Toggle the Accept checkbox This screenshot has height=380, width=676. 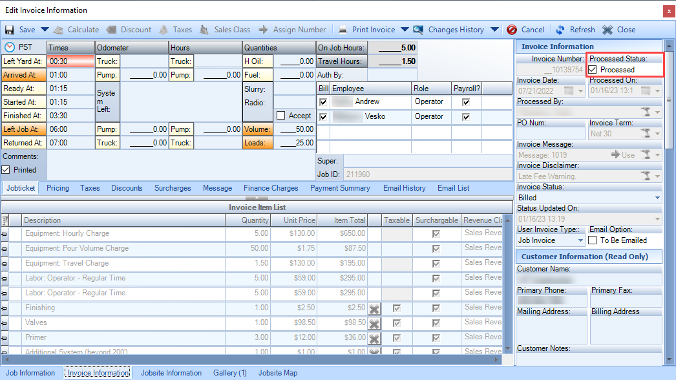coord(281,116)
